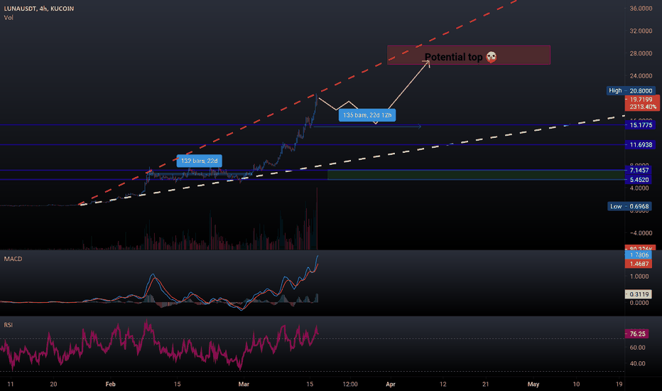Click the 60.00 RSI axis tick
662x391 pixels.
click(x=638, y=348)
